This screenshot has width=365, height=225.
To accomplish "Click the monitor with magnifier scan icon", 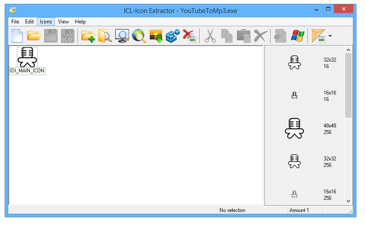I will pos(122,36).
